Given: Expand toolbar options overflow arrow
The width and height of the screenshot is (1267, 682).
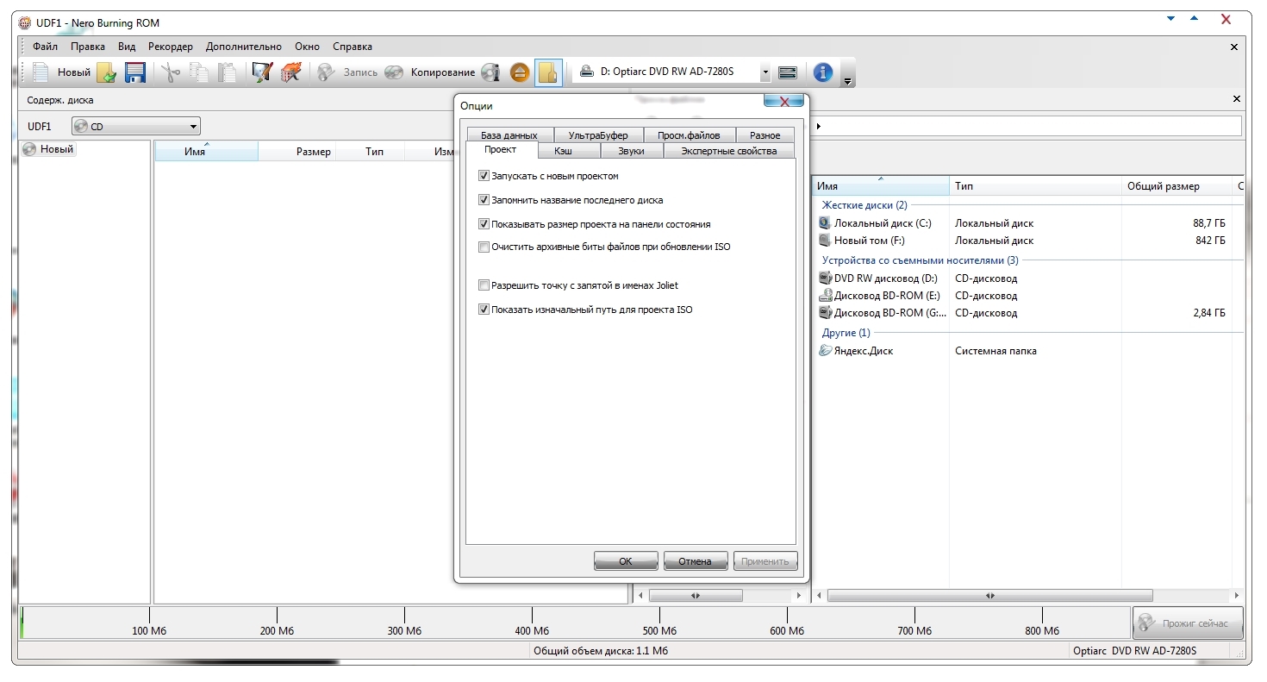Looking at the screenshot, I should coord(847,81).
